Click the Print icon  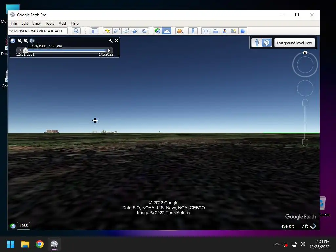tap(215, 31)
